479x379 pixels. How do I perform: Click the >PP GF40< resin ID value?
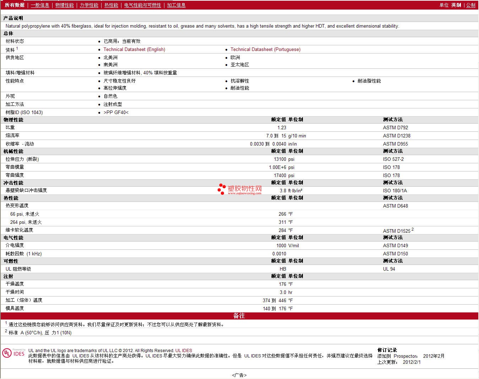tap(116, 112)
